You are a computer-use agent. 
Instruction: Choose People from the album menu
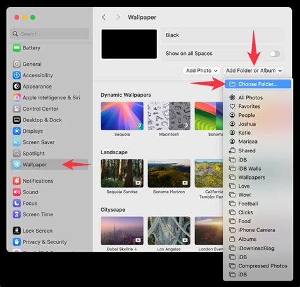point(258,115)
